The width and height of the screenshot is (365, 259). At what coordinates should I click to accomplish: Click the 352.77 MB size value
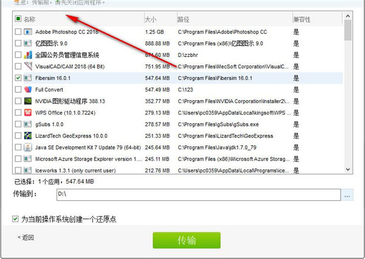pos(157,101)
